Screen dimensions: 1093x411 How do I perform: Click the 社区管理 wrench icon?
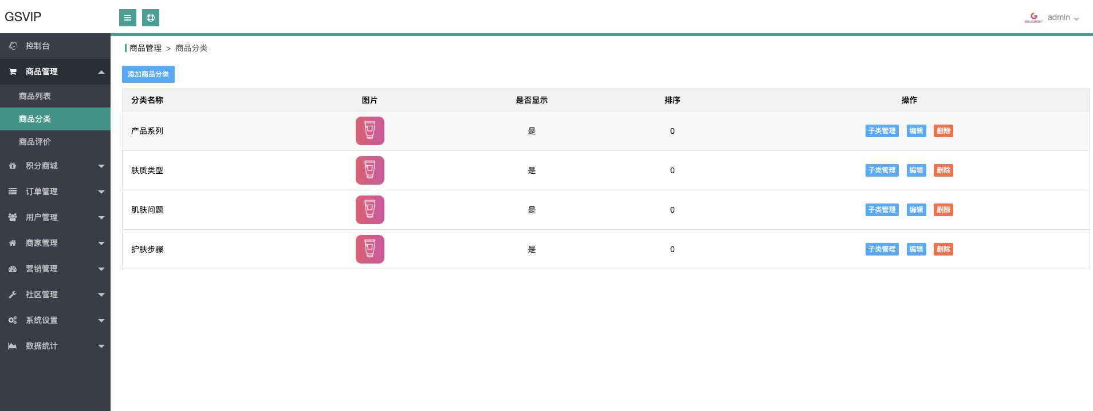point(13,294)
